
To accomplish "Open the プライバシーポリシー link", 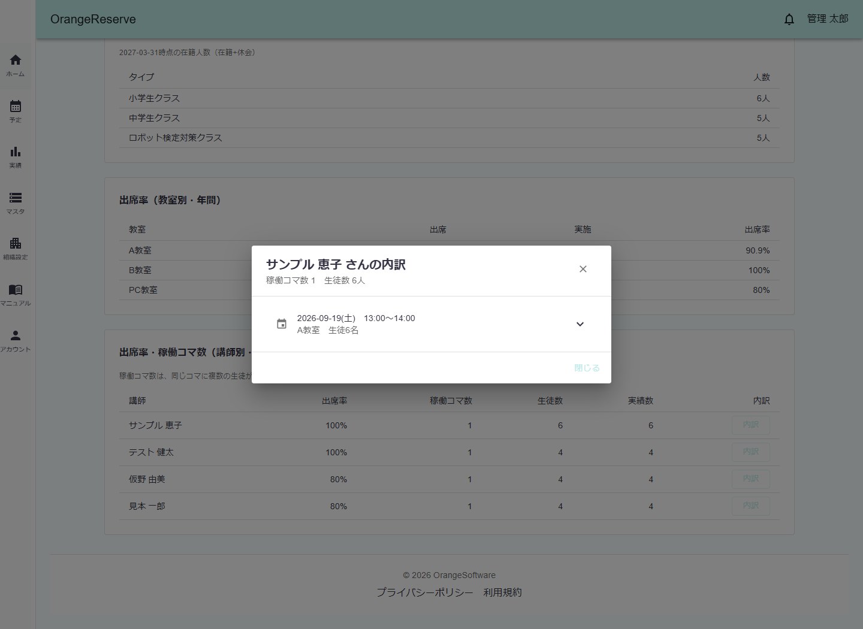I will (x=425, y=592).
